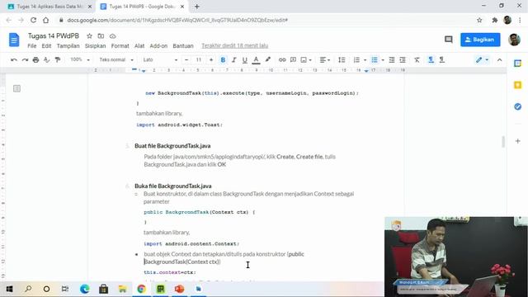Viewport: 528px width, 297px height.
Task: Open a new browser tab
Action: [197, 7]
